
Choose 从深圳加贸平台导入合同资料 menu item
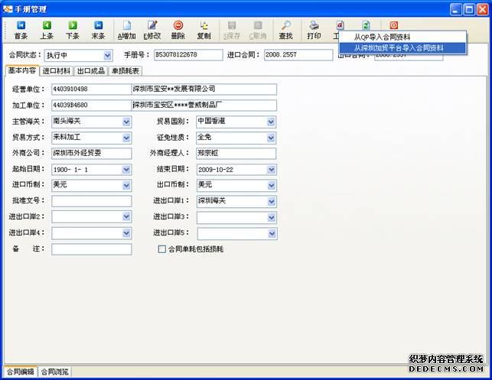[398, 47]
